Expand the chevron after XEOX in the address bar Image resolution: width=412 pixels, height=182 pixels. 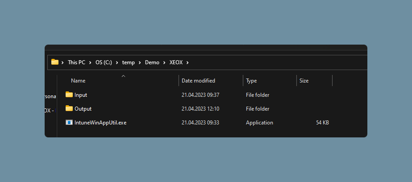[187, 62]
